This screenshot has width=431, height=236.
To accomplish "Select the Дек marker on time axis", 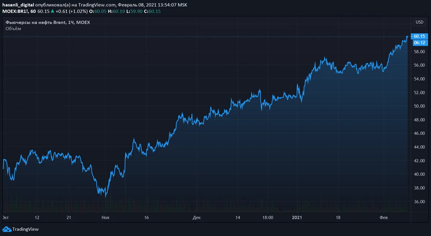I will point(196,217).
